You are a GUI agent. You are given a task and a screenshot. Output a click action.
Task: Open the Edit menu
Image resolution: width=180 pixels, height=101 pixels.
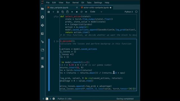54,3
